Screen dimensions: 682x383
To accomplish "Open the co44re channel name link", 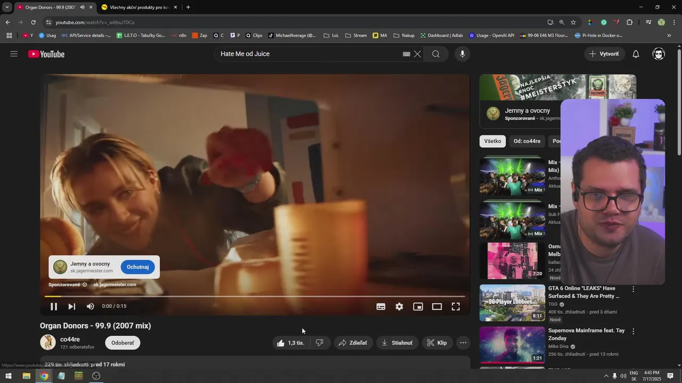I will (x=70, y=339).
